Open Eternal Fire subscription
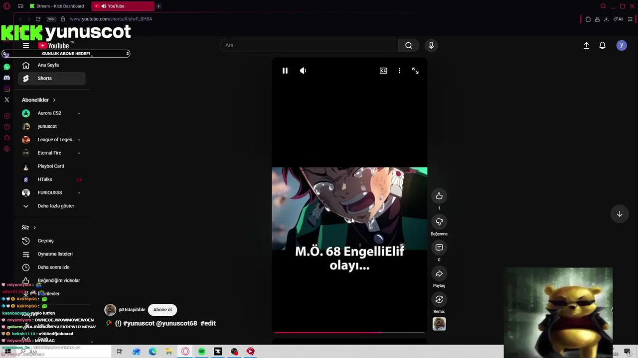 click(x=52, y=153)
